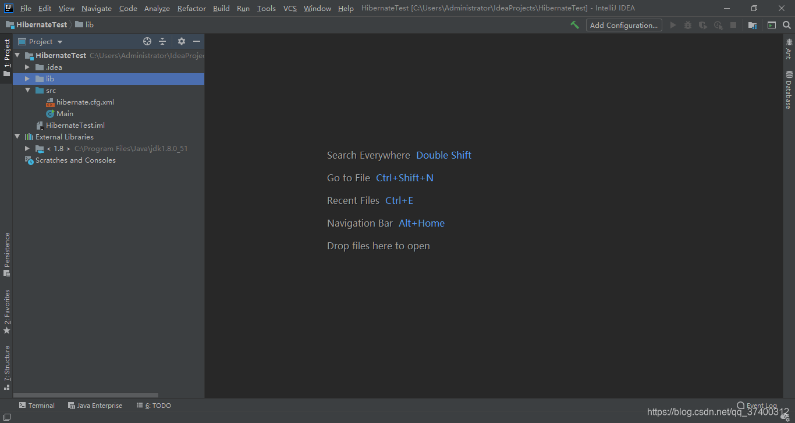Select the Main class in project tree
Viewport: 795px width, 423px height.
65,113
